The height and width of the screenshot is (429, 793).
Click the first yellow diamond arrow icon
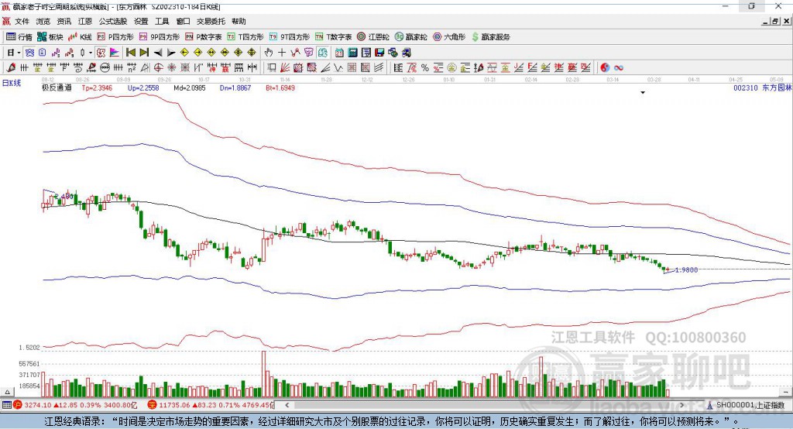click(184, 53)
